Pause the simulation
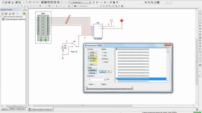 click(x=72, y=6)
